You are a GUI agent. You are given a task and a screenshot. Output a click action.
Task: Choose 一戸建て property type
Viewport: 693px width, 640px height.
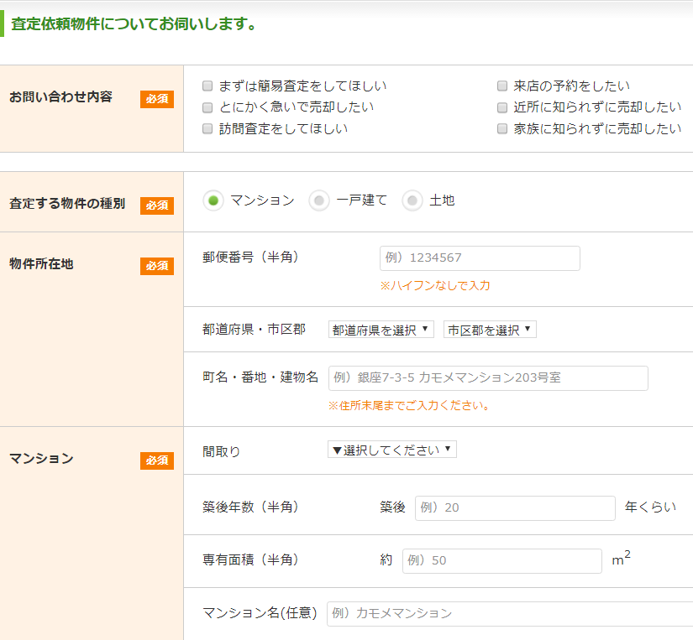tap(318, 201)
